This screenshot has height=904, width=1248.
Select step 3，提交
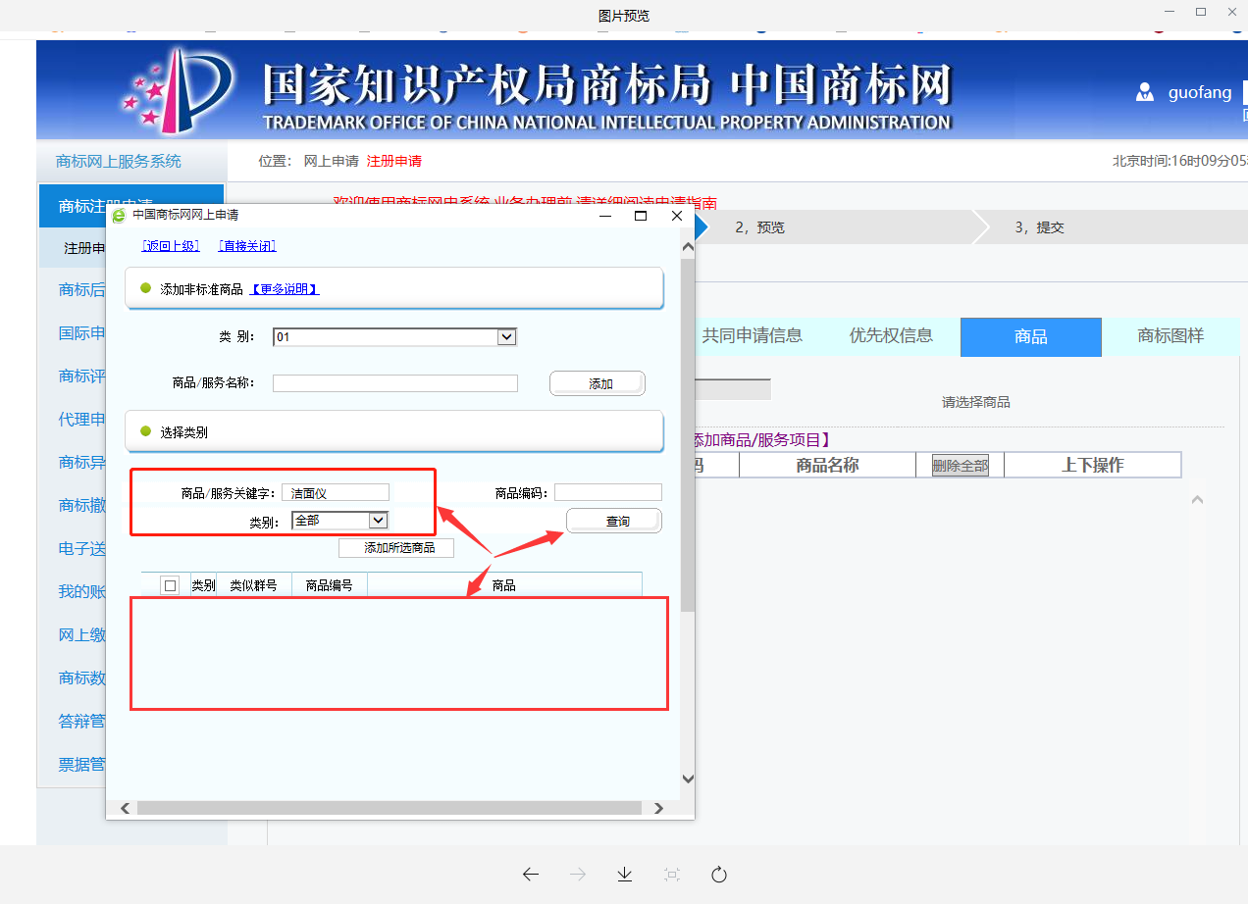pos(1039,227)
